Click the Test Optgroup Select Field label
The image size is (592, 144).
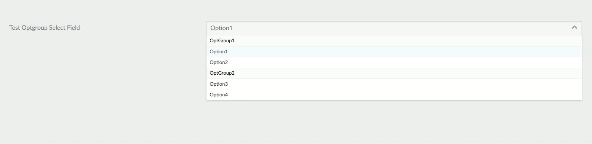(45, 28)
